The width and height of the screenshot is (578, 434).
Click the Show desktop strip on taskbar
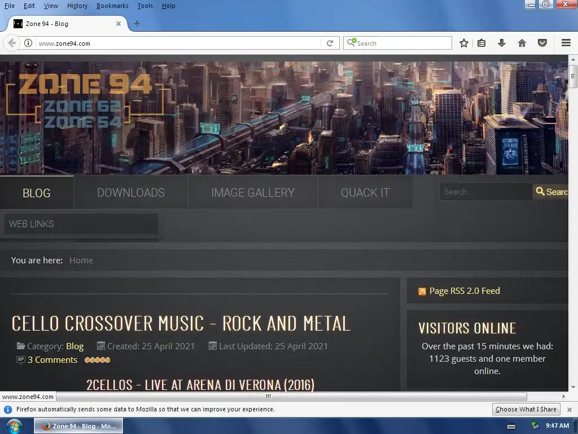pyautogui.click(x=576, y=426)
